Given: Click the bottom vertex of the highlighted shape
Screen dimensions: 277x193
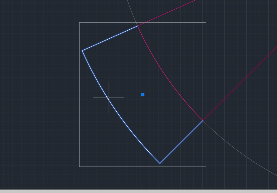Looking at the screenshot, I should [x=160, y=163].
